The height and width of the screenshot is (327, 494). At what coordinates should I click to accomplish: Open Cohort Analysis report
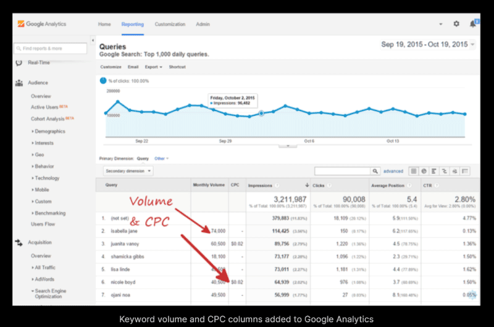coord(48,118)
